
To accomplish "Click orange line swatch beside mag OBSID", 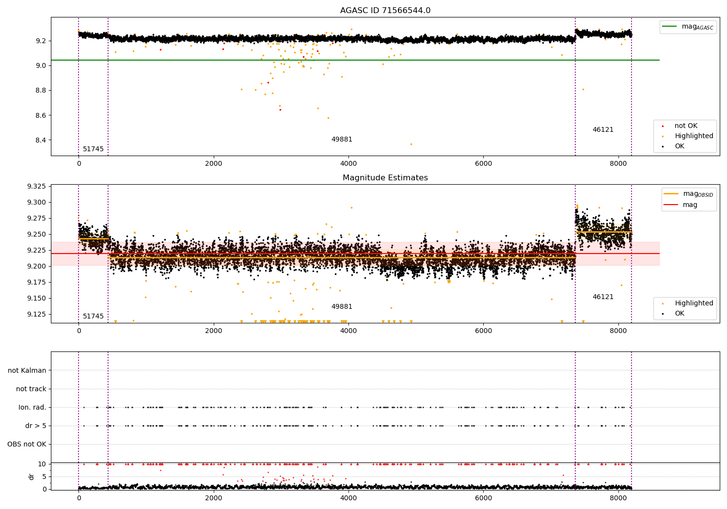I will tap(671, 193).
